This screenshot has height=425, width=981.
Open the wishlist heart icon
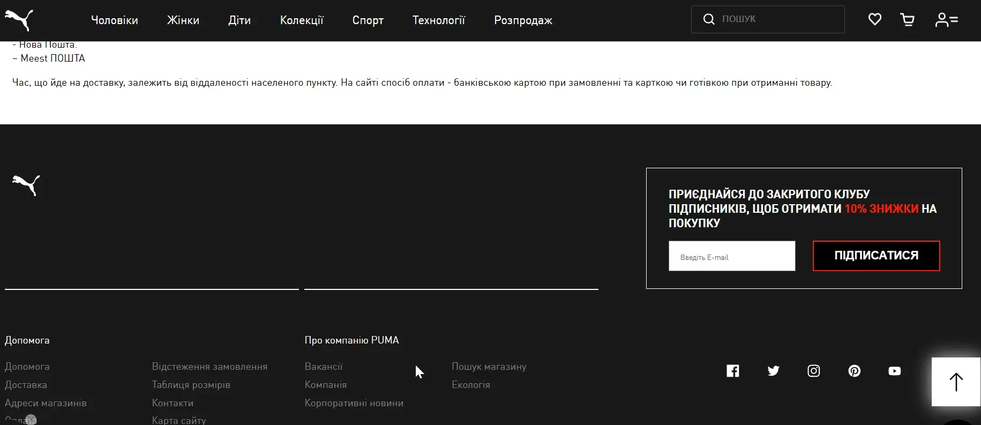tap(874, 20)
